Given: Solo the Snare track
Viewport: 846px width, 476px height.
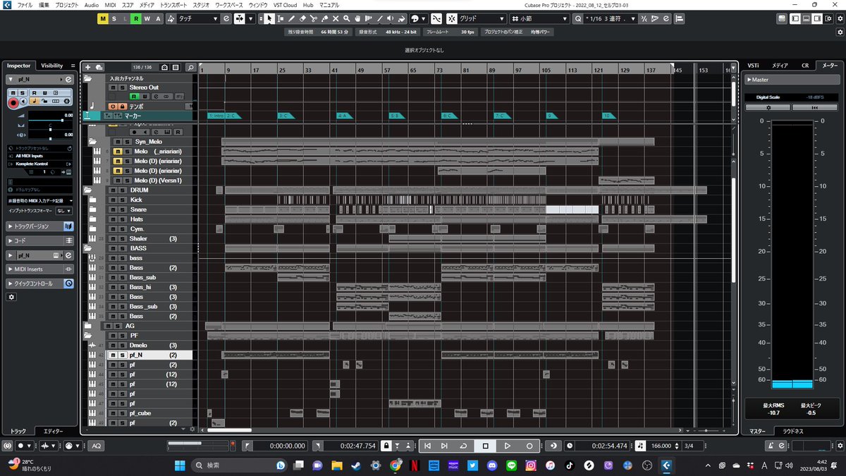Looking at the screenshot, I should pyautogui.click(x=123, y=210).
